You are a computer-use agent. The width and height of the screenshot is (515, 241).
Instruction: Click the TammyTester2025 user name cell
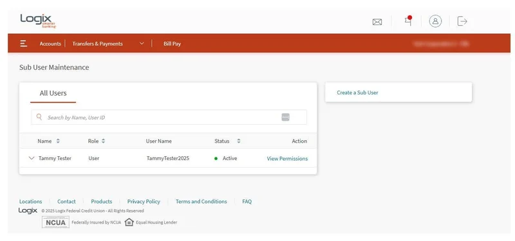[168, 158]
